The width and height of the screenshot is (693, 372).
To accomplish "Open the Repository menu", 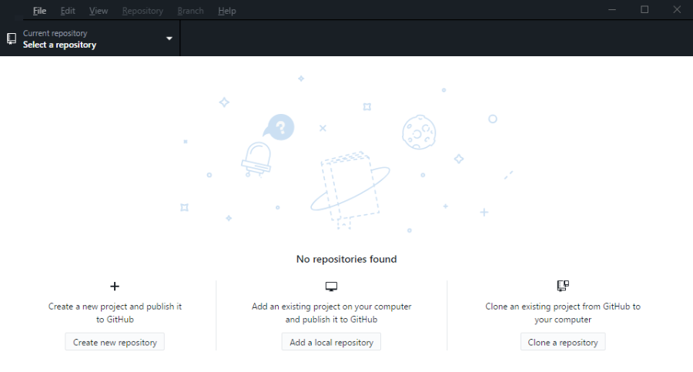I will click(x=142, y=11).
